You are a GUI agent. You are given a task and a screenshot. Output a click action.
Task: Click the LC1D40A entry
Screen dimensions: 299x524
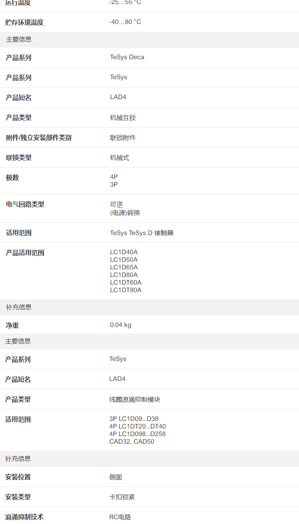124,252
